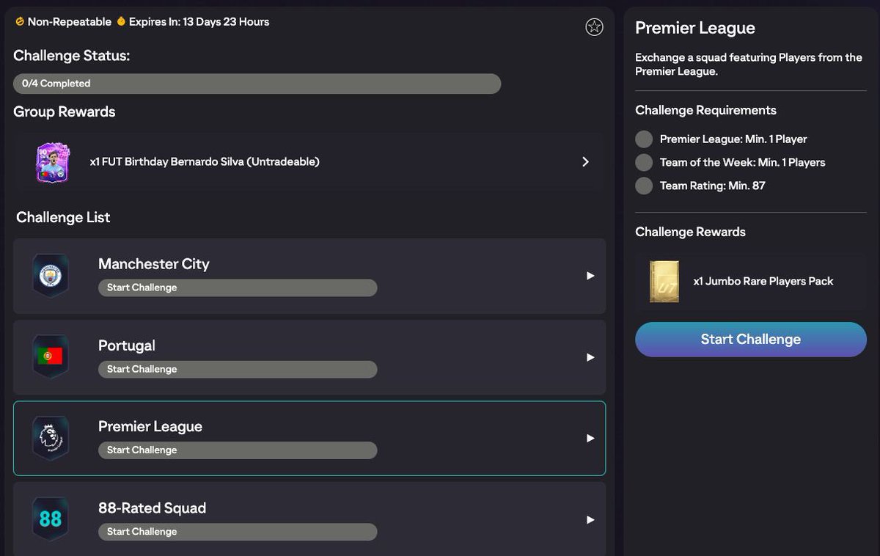Click Start Challenge bar under 88-Rated Squad
This screenshot has height=556, width=880.
coord(238,532)
